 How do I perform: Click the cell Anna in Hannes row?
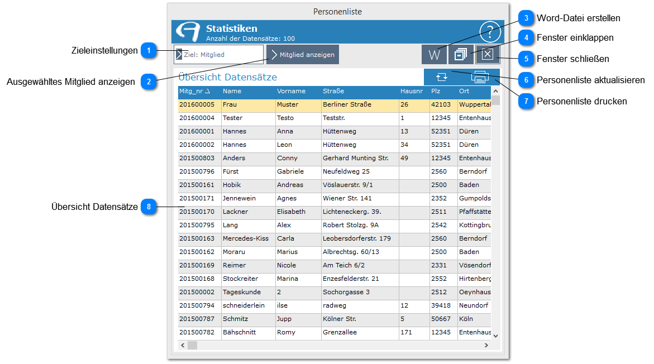click(298, 131)
